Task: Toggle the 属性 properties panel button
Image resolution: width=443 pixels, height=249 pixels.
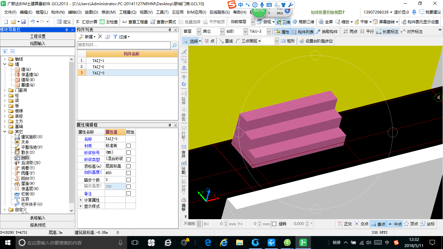Action: coord(282,32)
